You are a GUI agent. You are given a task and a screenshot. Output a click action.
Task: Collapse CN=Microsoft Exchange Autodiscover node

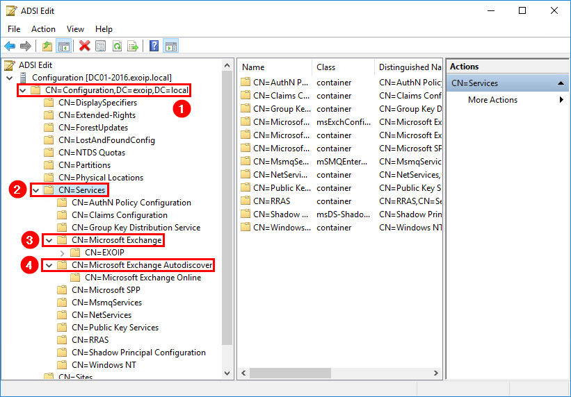pyautogui.click(x=49, y=265)
